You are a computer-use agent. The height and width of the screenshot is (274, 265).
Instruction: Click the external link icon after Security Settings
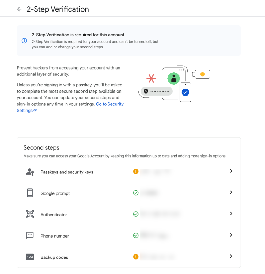(x=36, y=111)
